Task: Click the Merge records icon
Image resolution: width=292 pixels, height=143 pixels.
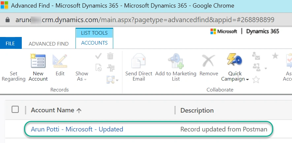Action: click(x=111, y=68)
